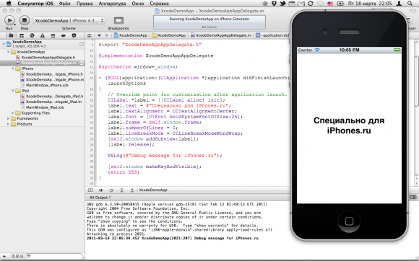This screenshot has height=261, width=419.
Task: Click XcodeDemoApp folder in jump bar
Action: coord(169,35)
